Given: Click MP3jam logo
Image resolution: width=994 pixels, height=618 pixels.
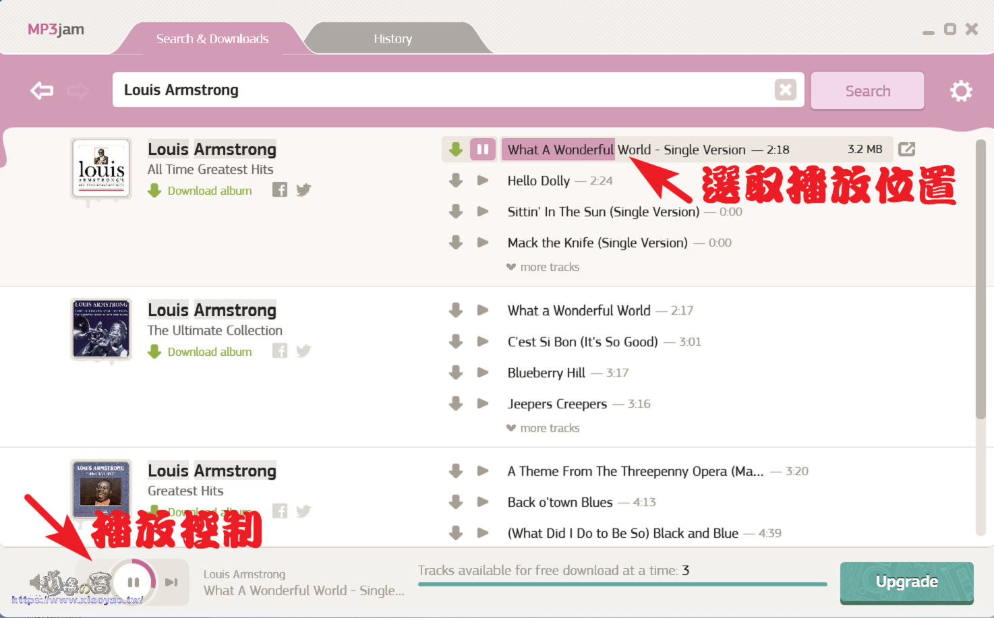Looking at the screenshot, I should pyautogui.click(x=56, y=30).
